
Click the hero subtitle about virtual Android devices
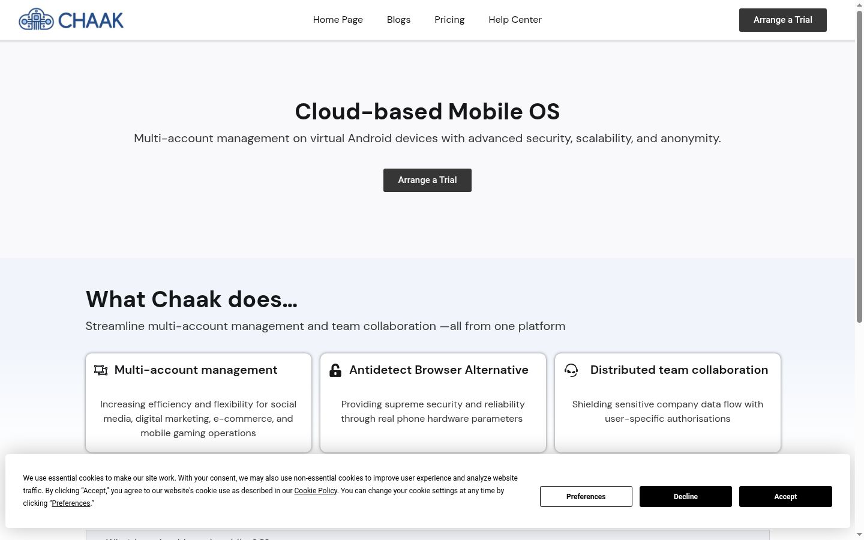coord(427,139)
